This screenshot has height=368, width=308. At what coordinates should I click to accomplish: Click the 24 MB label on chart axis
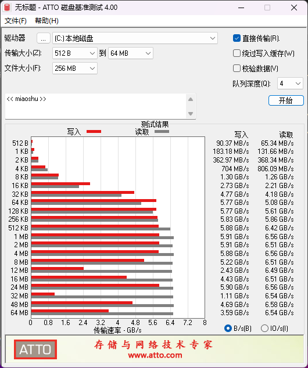[20, 287]
